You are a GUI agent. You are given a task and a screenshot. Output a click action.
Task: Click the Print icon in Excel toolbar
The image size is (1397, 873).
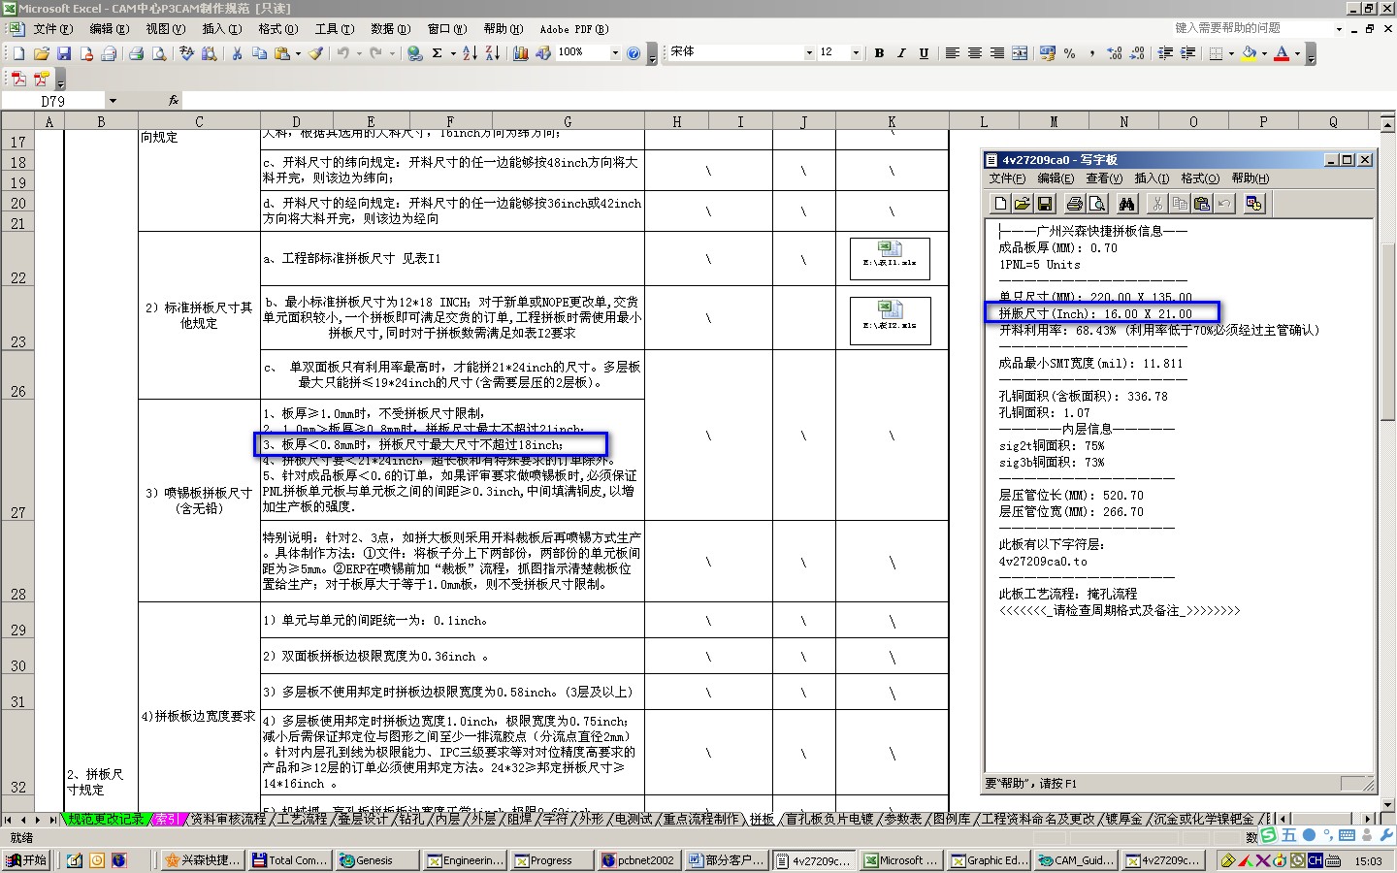click(137, 53)
